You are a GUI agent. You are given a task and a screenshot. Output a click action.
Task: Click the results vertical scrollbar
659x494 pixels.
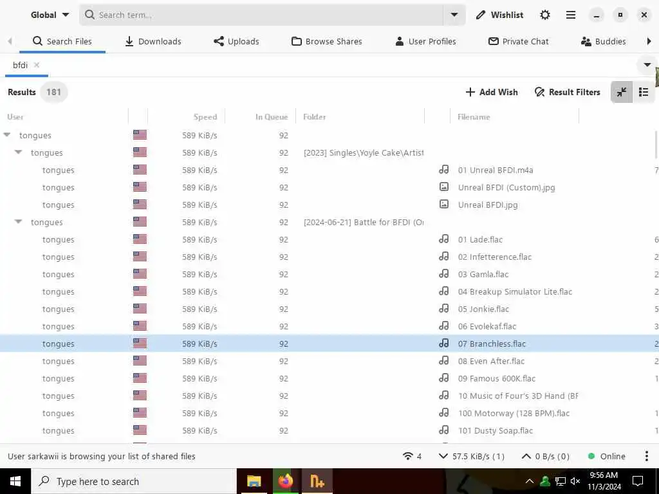coord(656,145)
